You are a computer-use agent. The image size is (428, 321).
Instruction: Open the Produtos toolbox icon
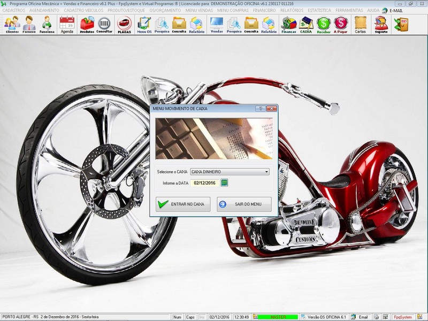click(x=87, y=25)
